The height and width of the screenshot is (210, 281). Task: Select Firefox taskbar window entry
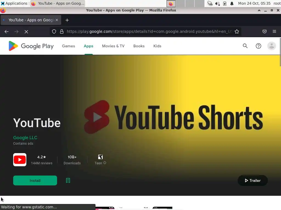click(58, 3)
